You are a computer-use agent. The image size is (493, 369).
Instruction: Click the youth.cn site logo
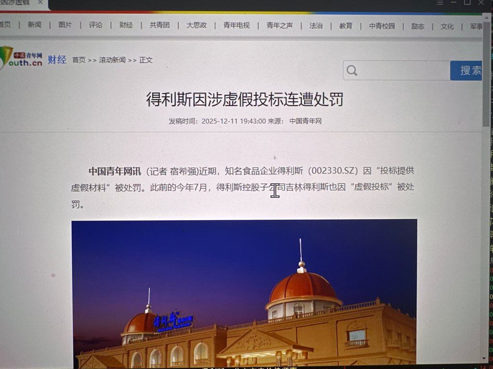(x=21, y=58)
